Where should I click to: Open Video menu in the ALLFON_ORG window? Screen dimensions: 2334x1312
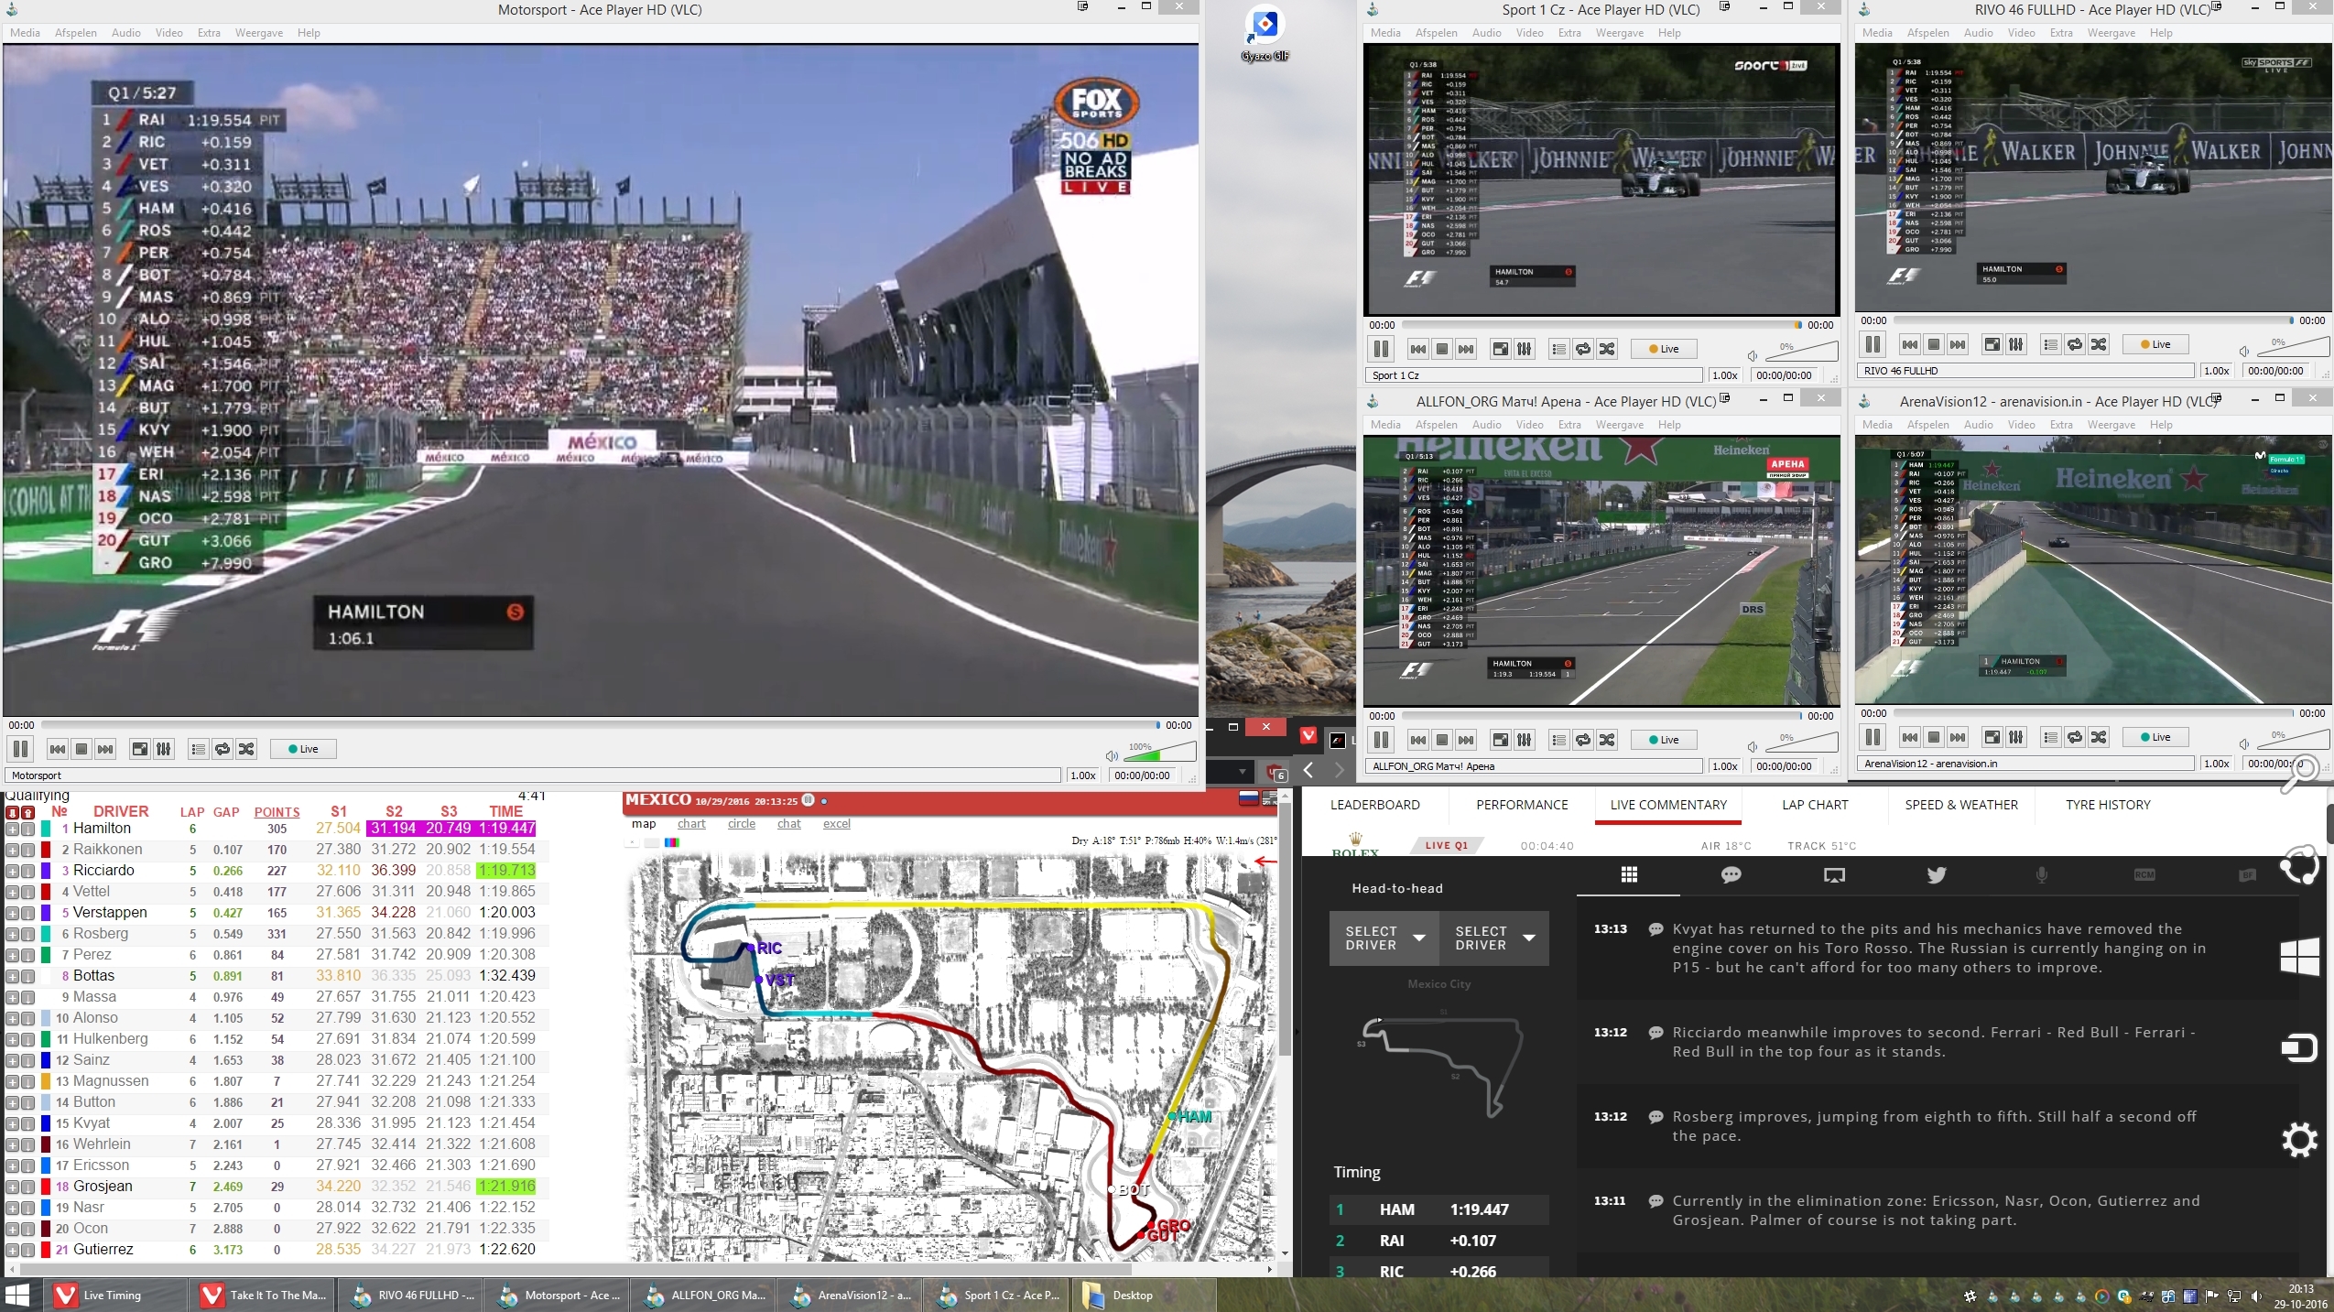coord(1529,425)
